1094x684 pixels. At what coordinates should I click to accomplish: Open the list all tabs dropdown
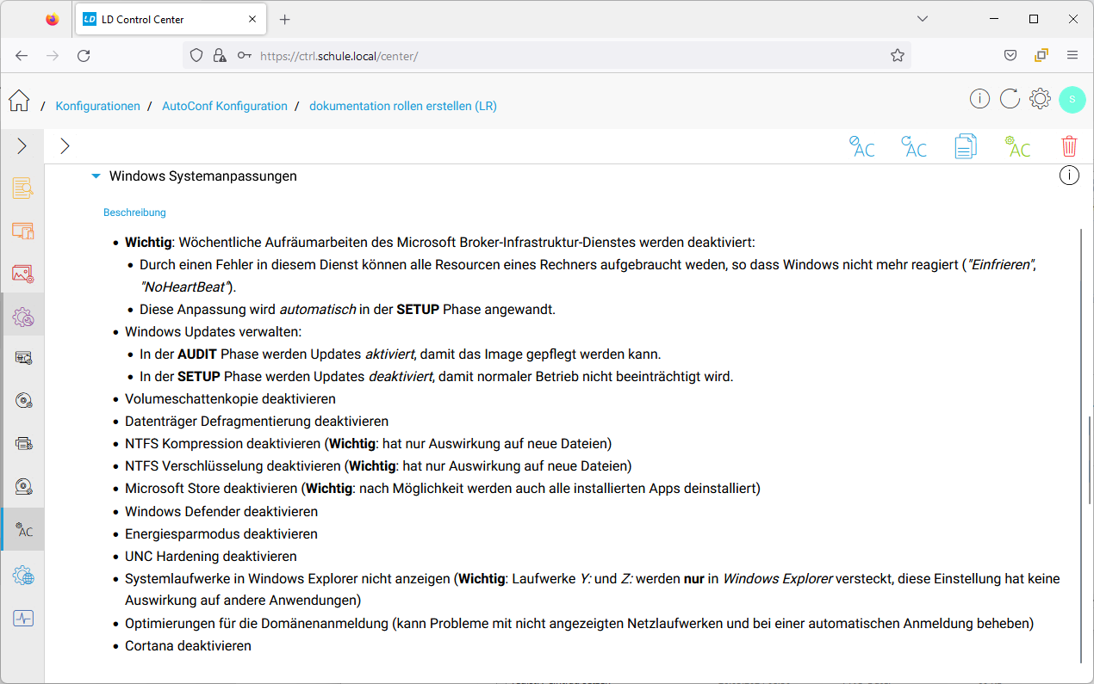[x=923, y=19]
